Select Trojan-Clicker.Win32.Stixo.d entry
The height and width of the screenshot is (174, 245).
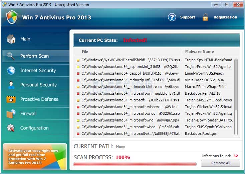(x=208, y=107)
